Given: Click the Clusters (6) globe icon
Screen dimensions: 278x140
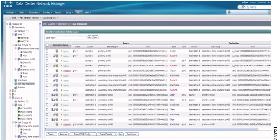Looking at the screenshot, I should click(x=10, y=24).
